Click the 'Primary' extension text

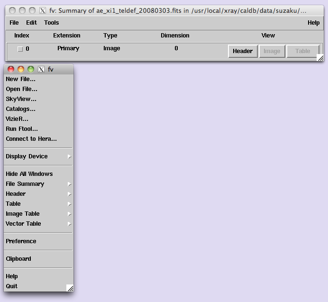click(x=68, y=48)
